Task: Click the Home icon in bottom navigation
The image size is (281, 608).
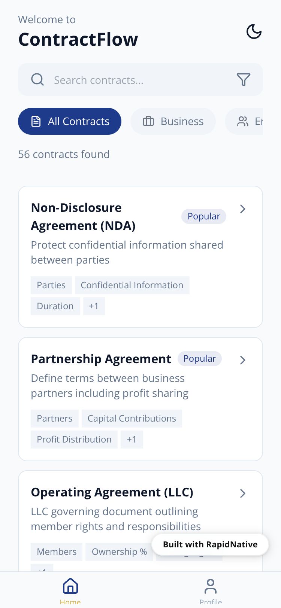Action: [x=70, y=586]
